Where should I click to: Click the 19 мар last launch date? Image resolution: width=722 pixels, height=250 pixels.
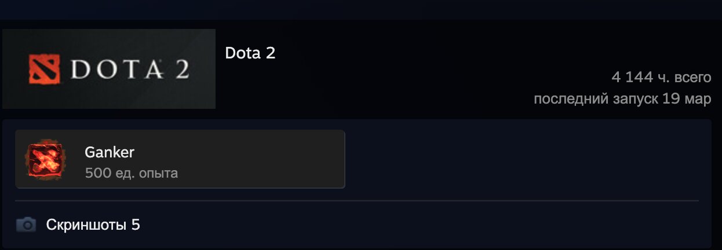pyautogui.click(x=687, y=99)
